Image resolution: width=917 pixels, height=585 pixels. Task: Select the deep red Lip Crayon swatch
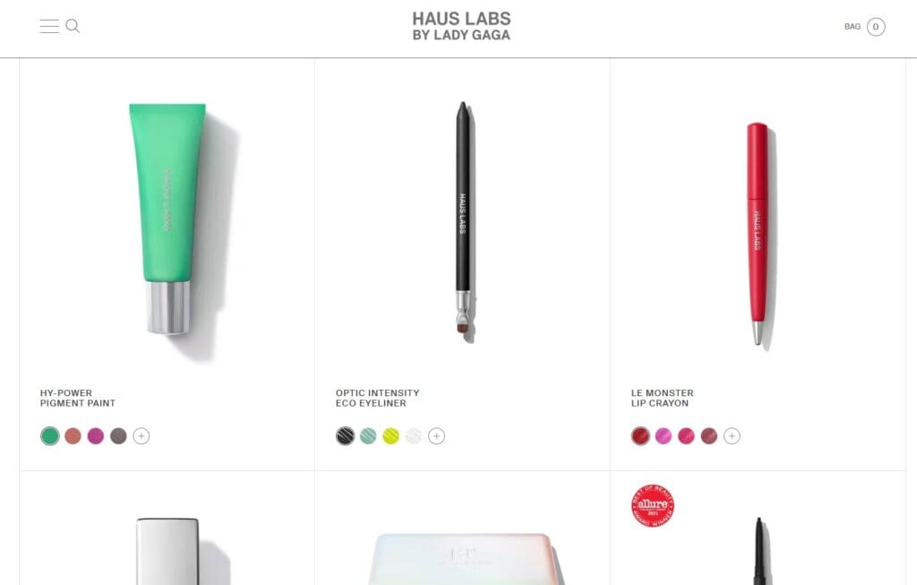click(641, 435)
